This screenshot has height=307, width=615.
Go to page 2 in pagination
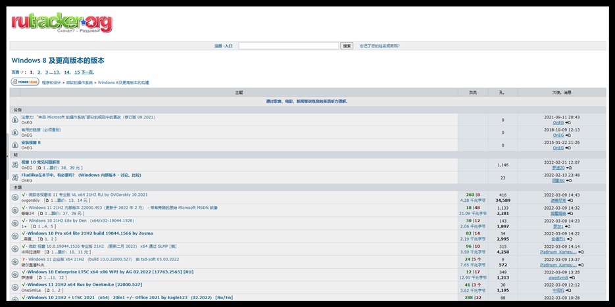(39, 72)
